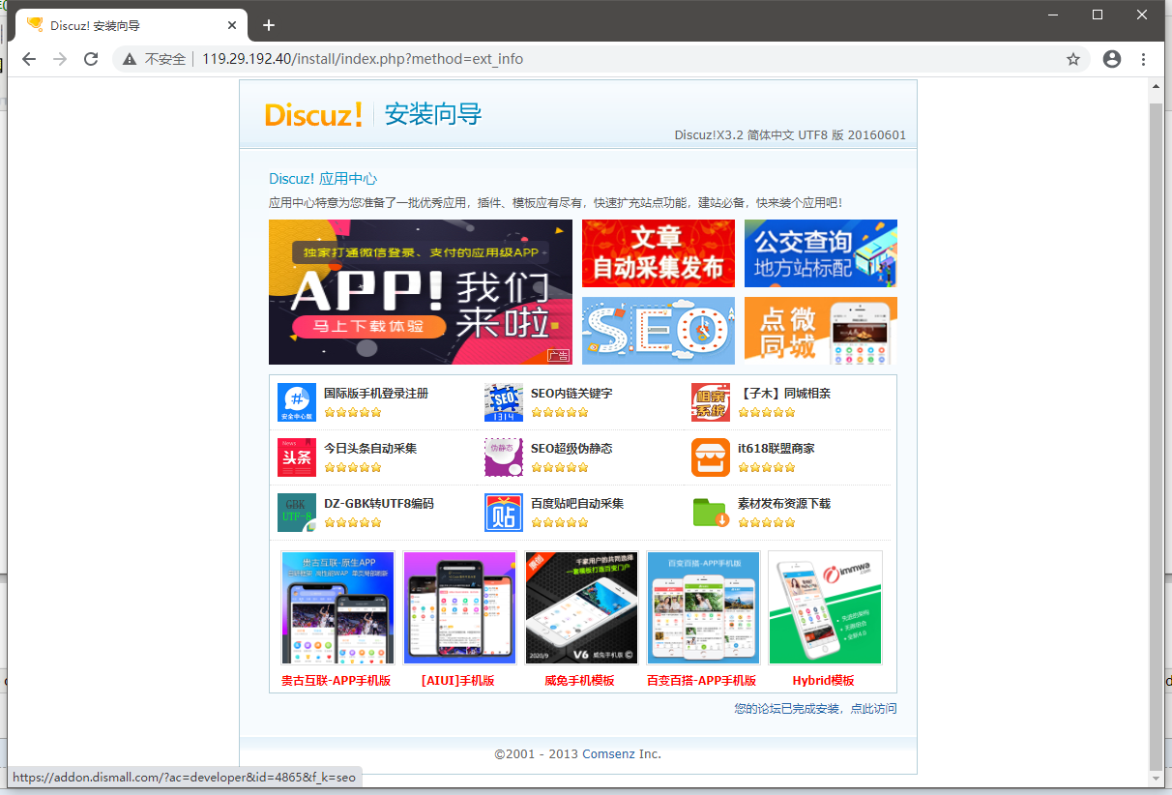The width and height of the screenshot is (1172, 795).
Task: Select the Discuz! 安装向导 browser tab
Action: pyautogui.click(x=131, y=25)
